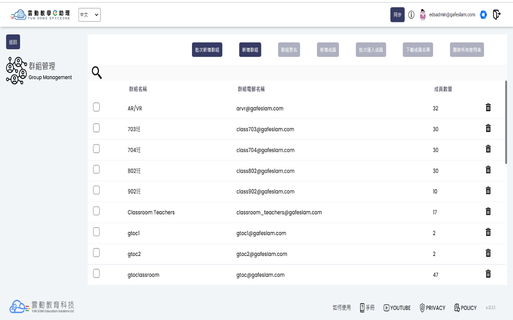Click email class902@gafeslam.com
This screenshot has height=320, width=513.
click(x=265, y=192)
